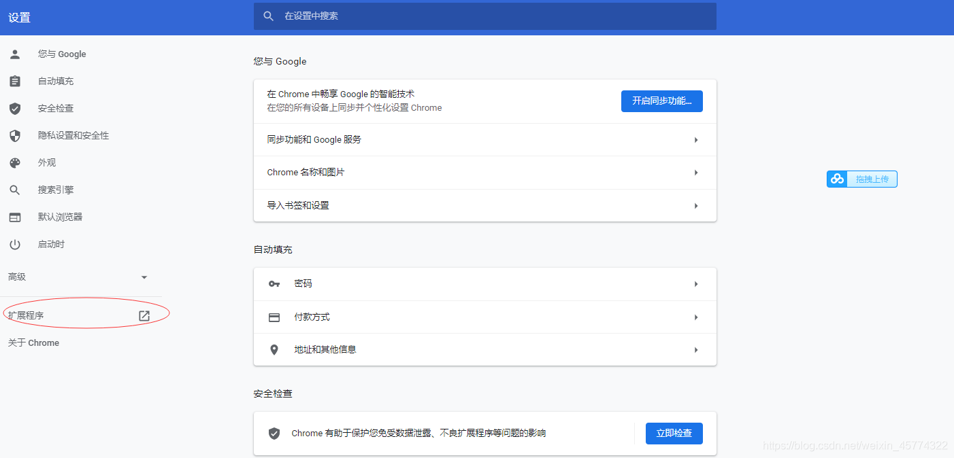Select 启动时 in the sidebar
This screenshot has height=458, width=954.
point(51,245)
